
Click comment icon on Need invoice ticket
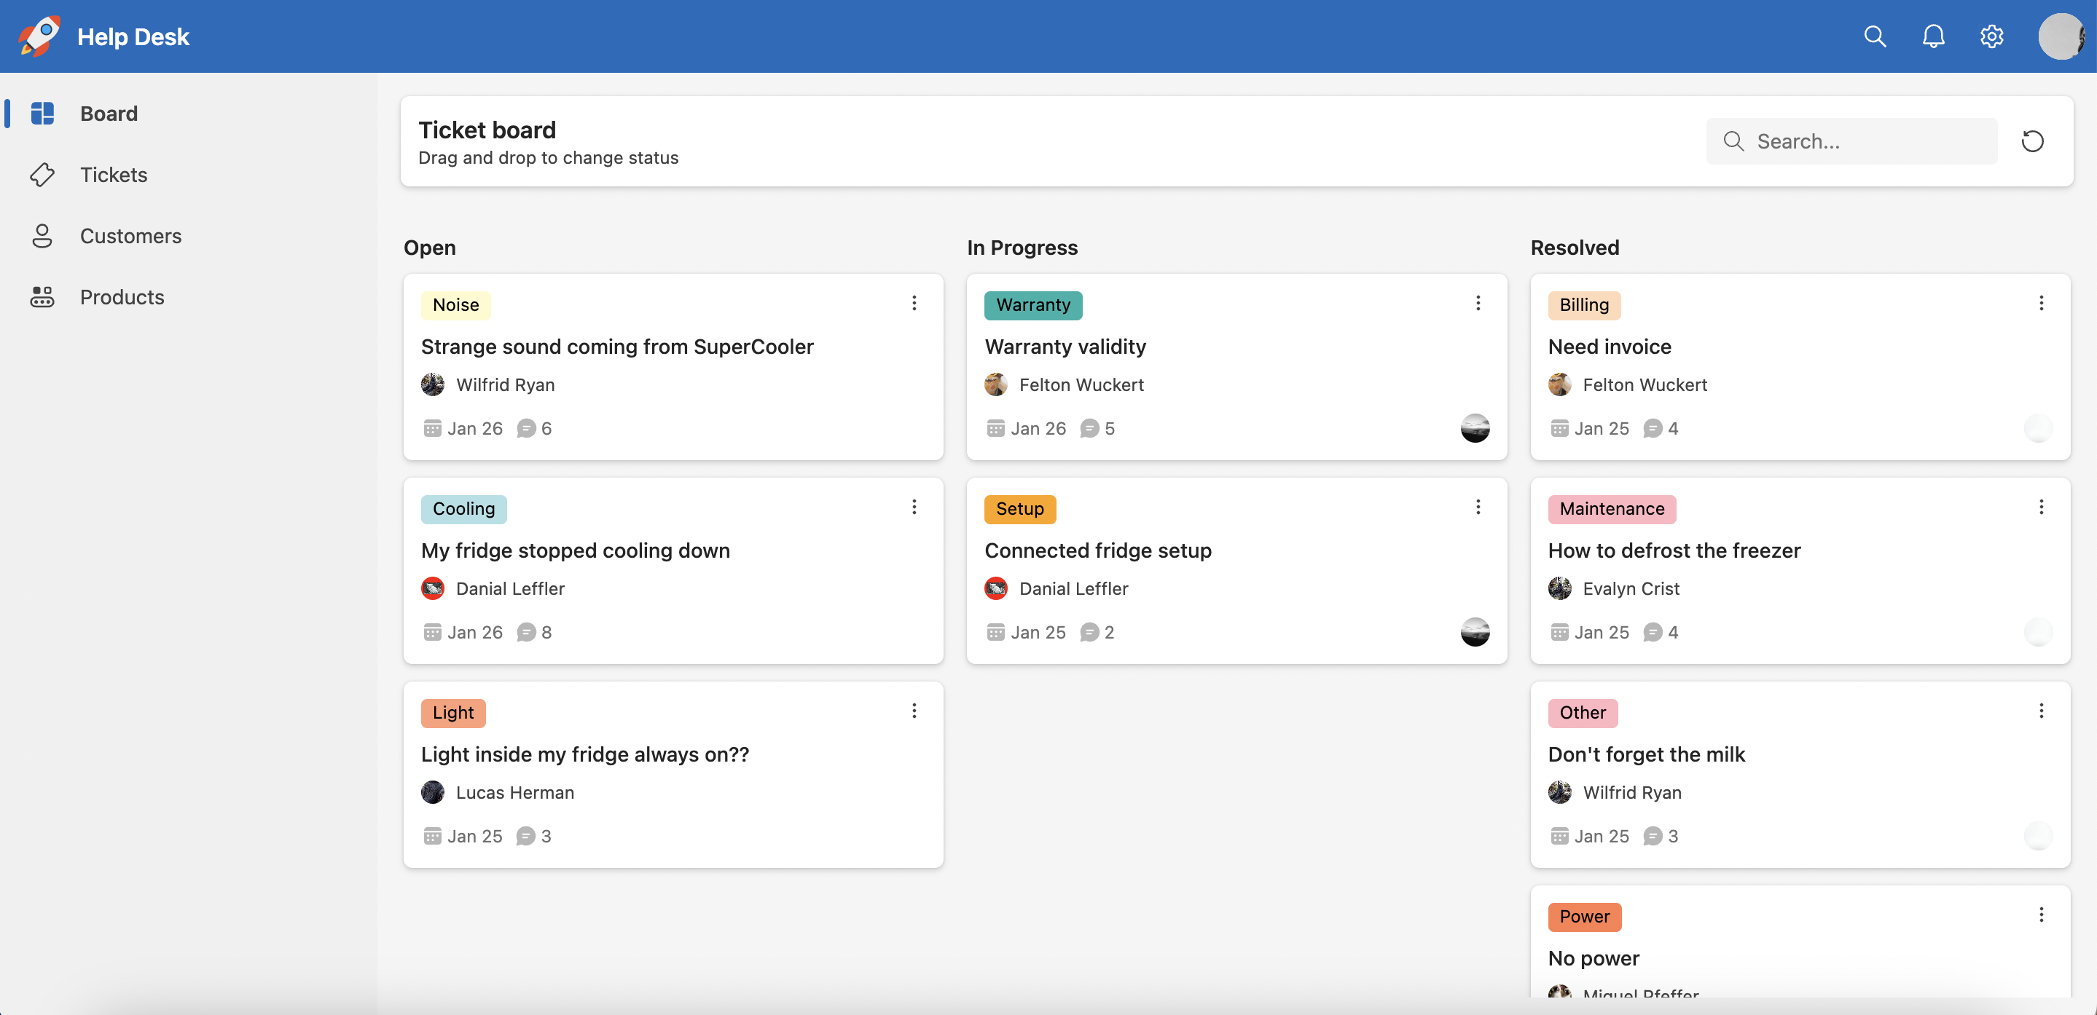1653,429
